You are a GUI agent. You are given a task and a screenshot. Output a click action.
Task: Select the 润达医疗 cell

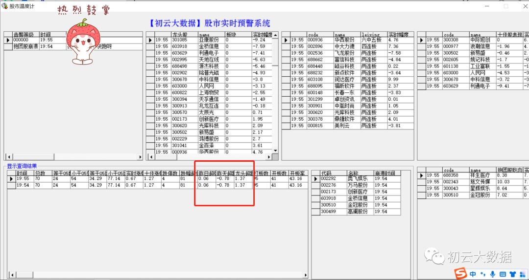coord(347,80)
